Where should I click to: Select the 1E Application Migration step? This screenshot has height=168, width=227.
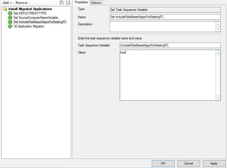coord(29,26)
